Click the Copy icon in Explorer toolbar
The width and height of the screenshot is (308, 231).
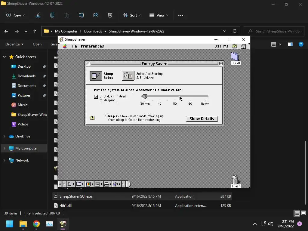pos(52,15)
